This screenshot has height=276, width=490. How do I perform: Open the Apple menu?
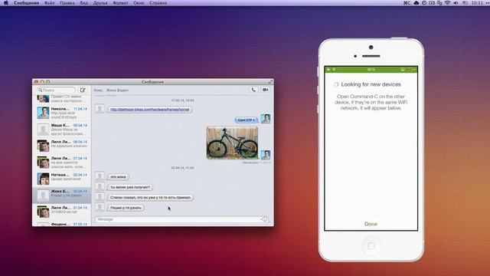point(5,3)
